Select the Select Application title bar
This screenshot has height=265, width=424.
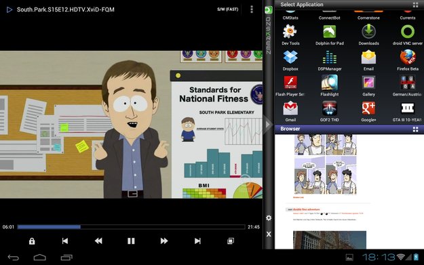[349, 5]
